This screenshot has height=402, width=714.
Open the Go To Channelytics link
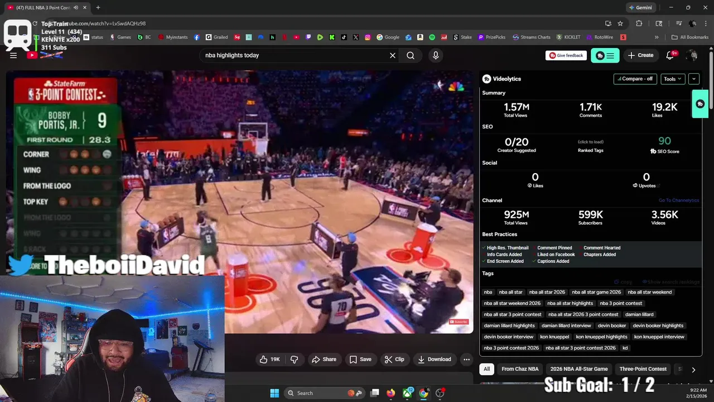[678, 200]
